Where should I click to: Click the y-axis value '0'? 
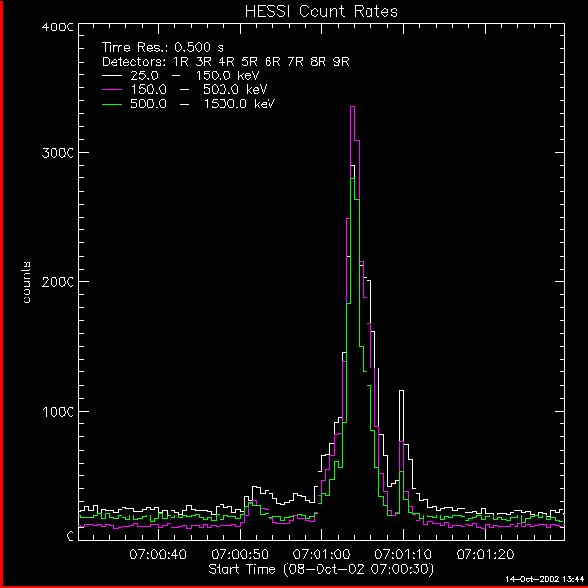click(x=71, y=537)
